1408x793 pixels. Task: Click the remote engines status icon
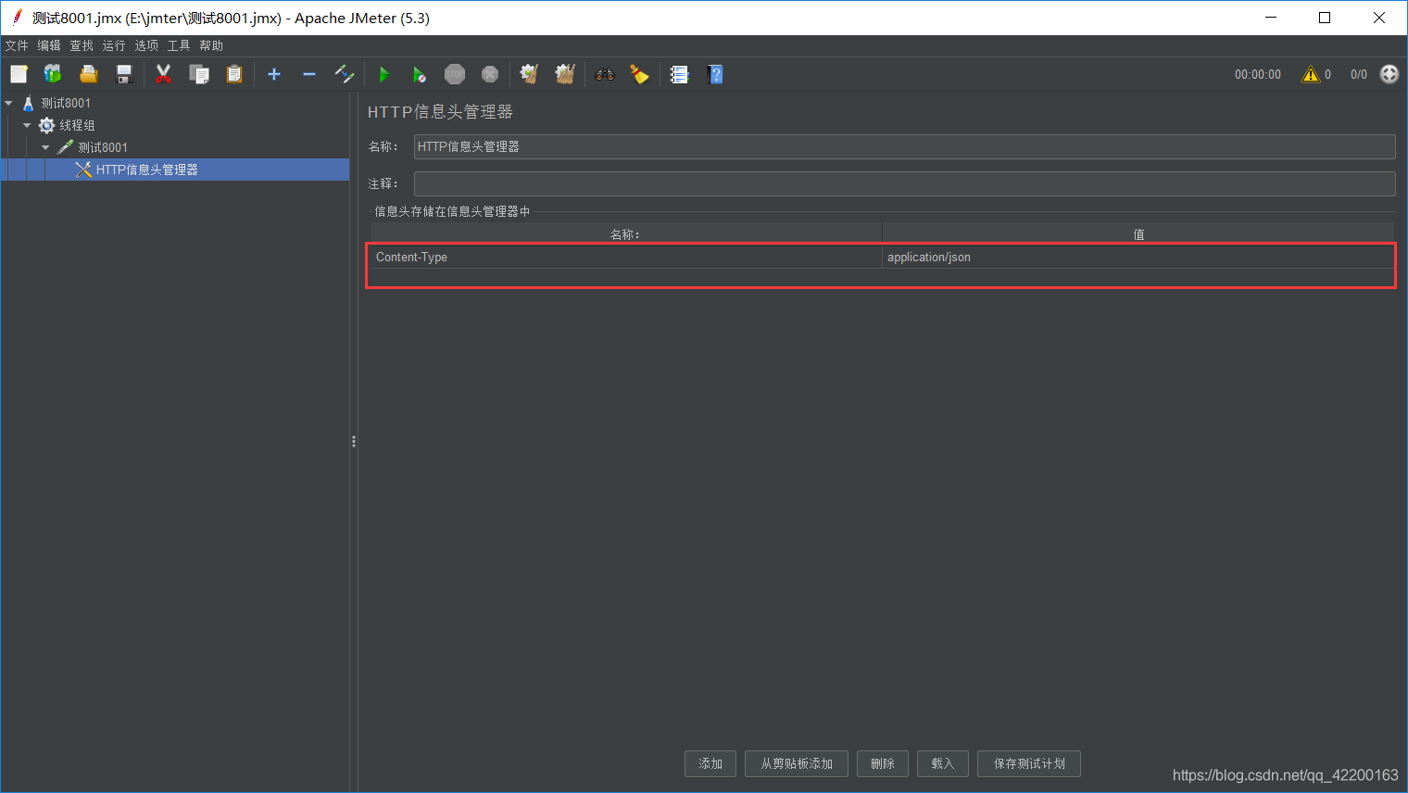tap(1389, 74)
